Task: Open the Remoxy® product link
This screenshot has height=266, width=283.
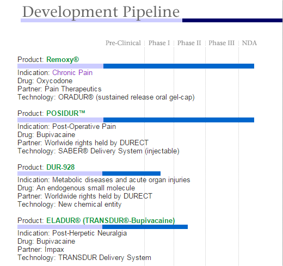Action: pos(63,59)
